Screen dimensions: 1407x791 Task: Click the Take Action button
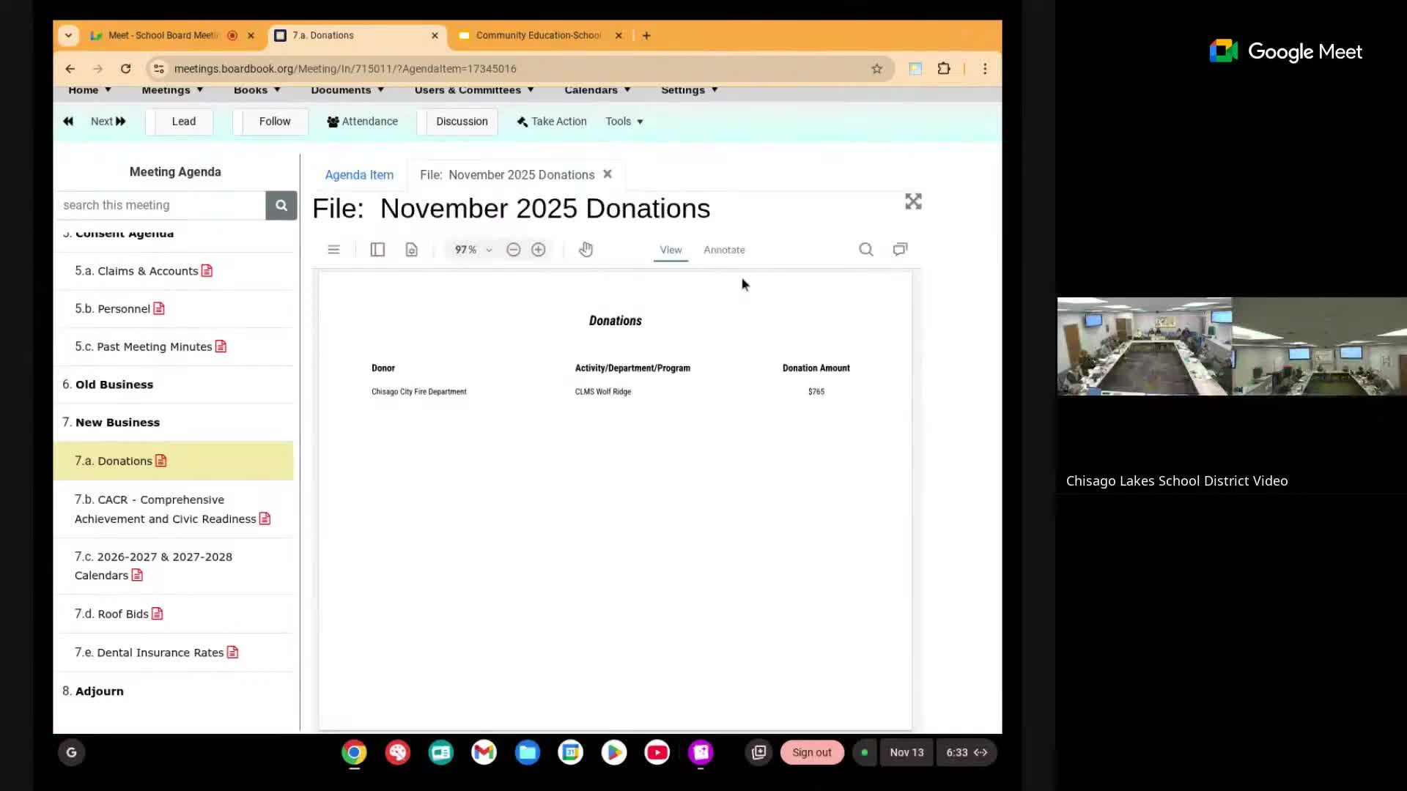[x=552, y=122]
